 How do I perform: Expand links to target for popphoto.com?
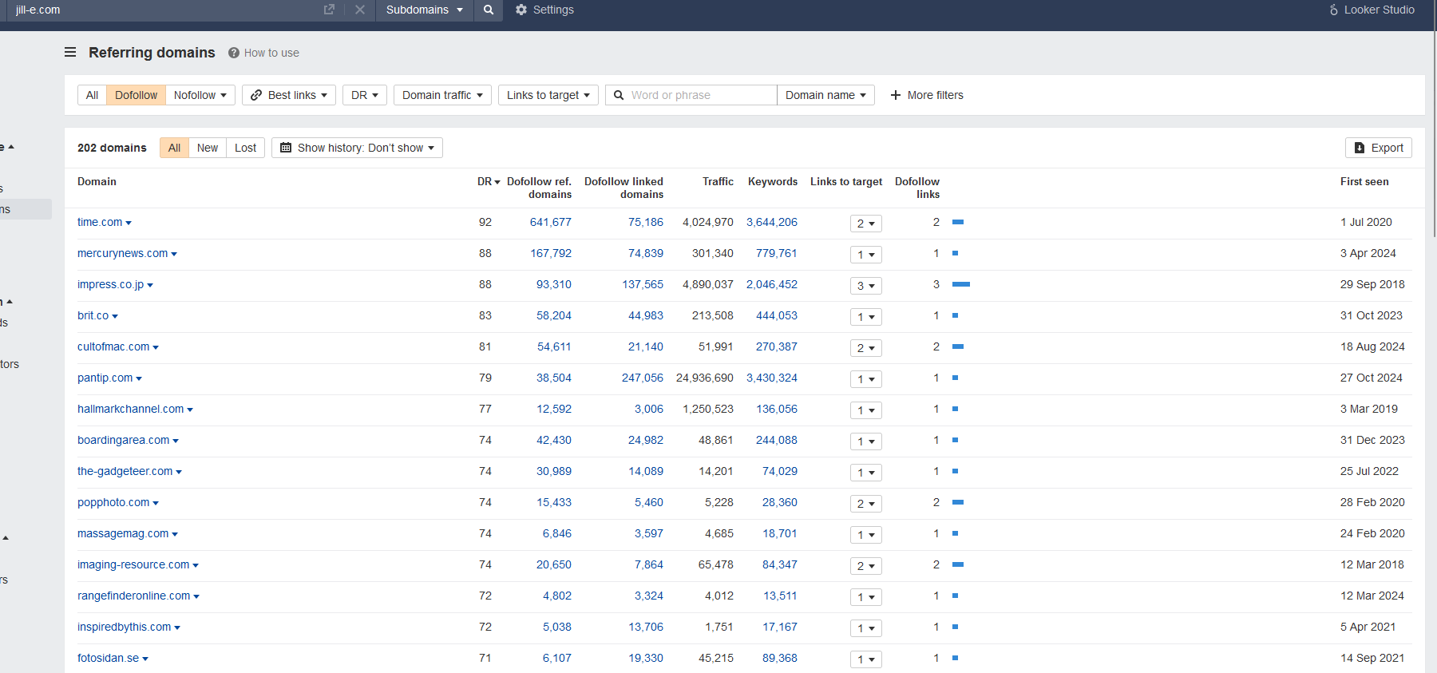point(865,504)
